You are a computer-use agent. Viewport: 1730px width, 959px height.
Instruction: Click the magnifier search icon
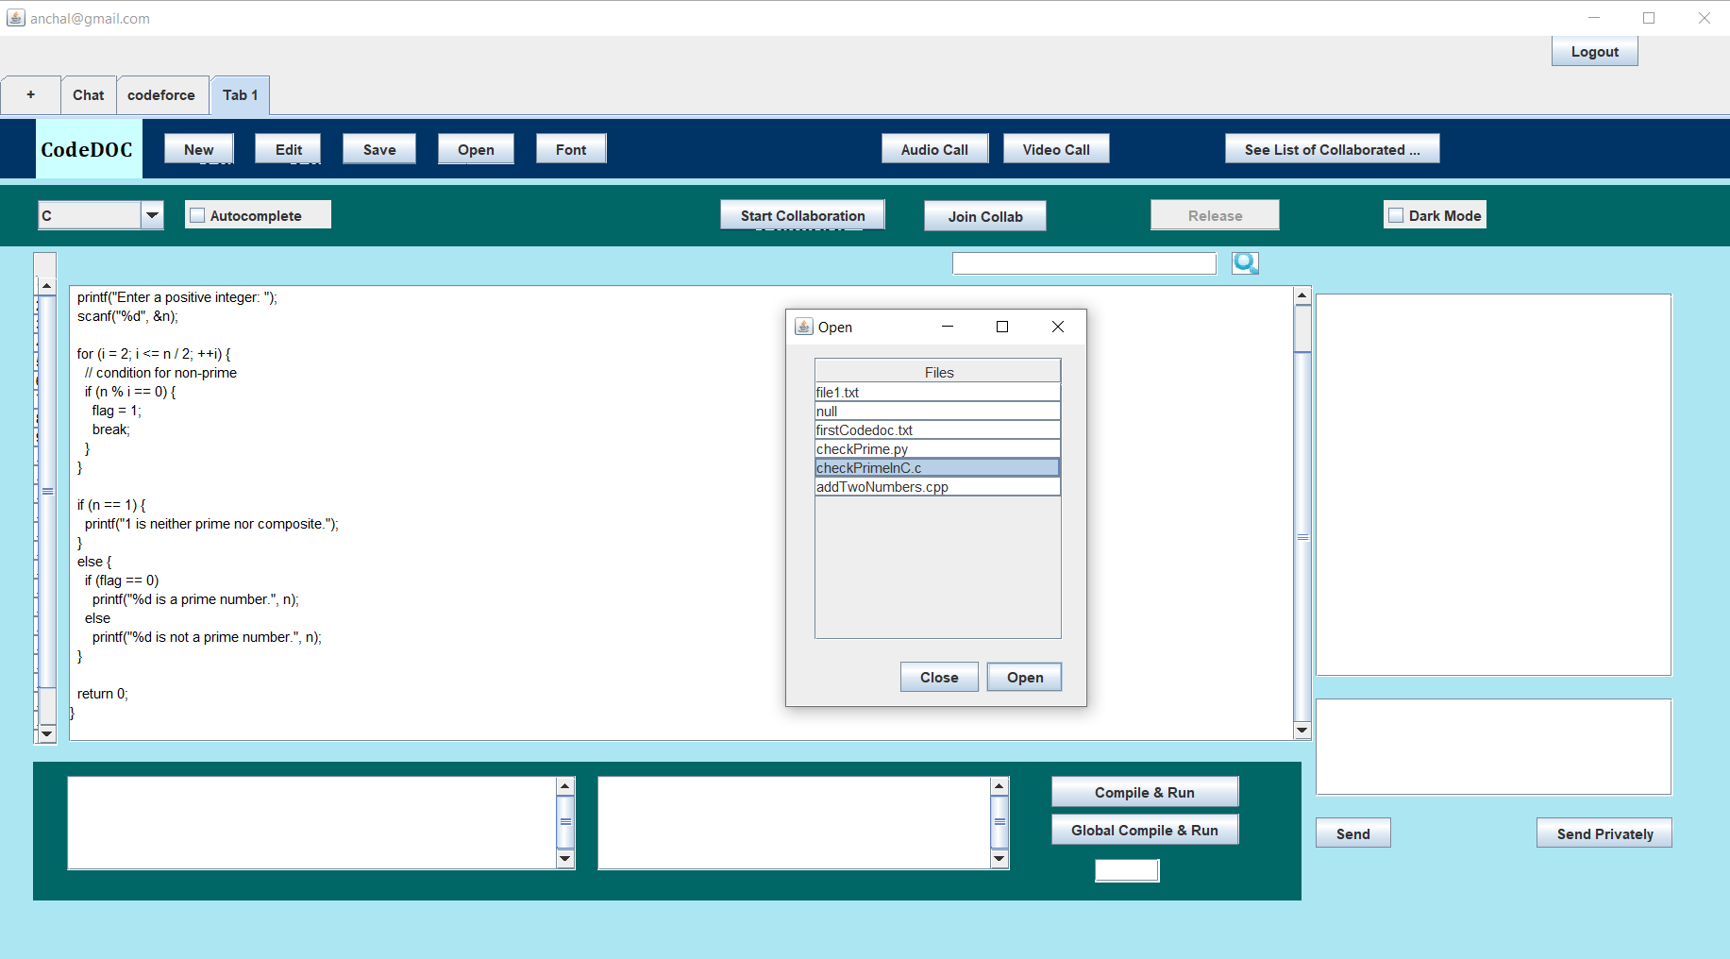[x=1245, y=263]
